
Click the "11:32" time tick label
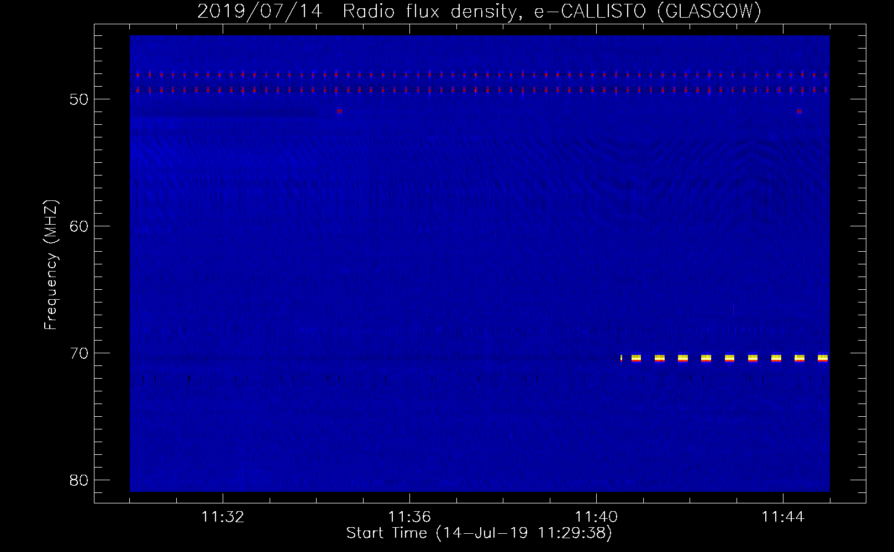223,517
